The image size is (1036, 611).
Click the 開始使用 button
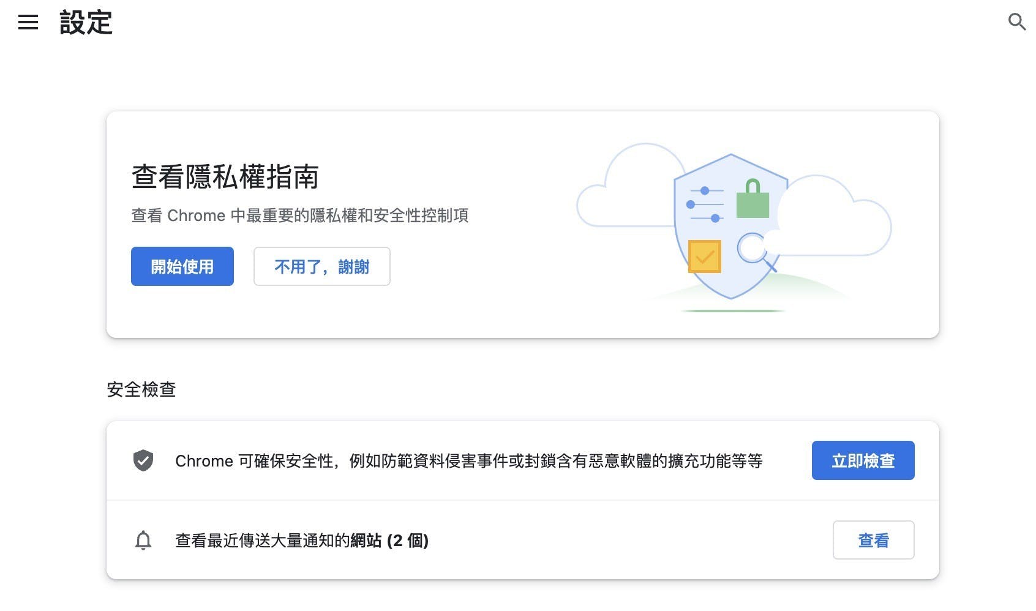(182, 266)
